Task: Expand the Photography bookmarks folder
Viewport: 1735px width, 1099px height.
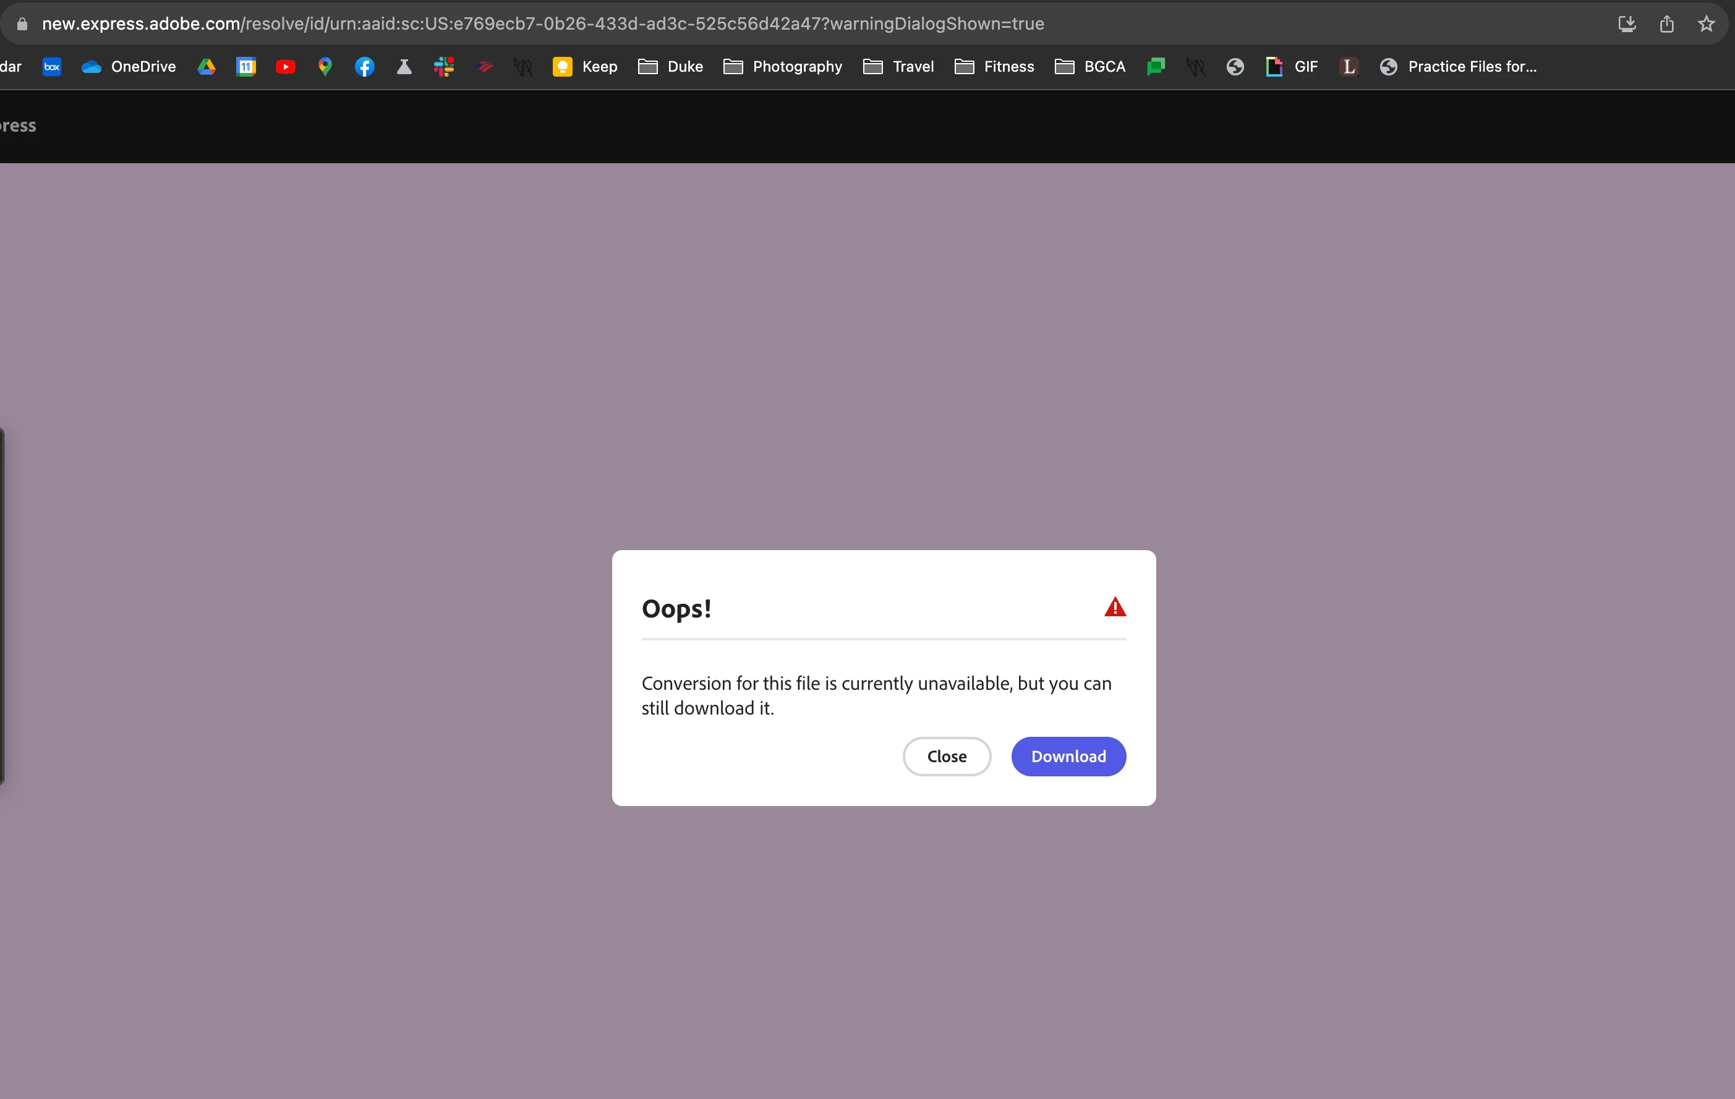Action: tap(783, 66)
